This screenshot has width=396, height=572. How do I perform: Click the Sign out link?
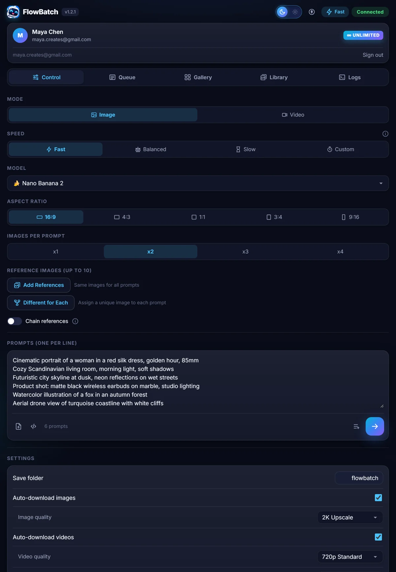(x=373, y=55)
